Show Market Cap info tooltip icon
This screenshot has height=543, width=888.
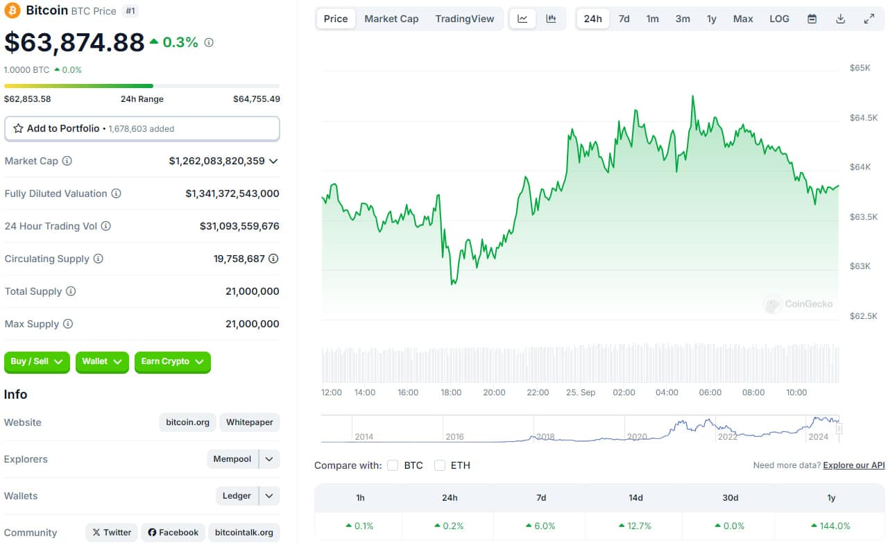coord(67,161)
